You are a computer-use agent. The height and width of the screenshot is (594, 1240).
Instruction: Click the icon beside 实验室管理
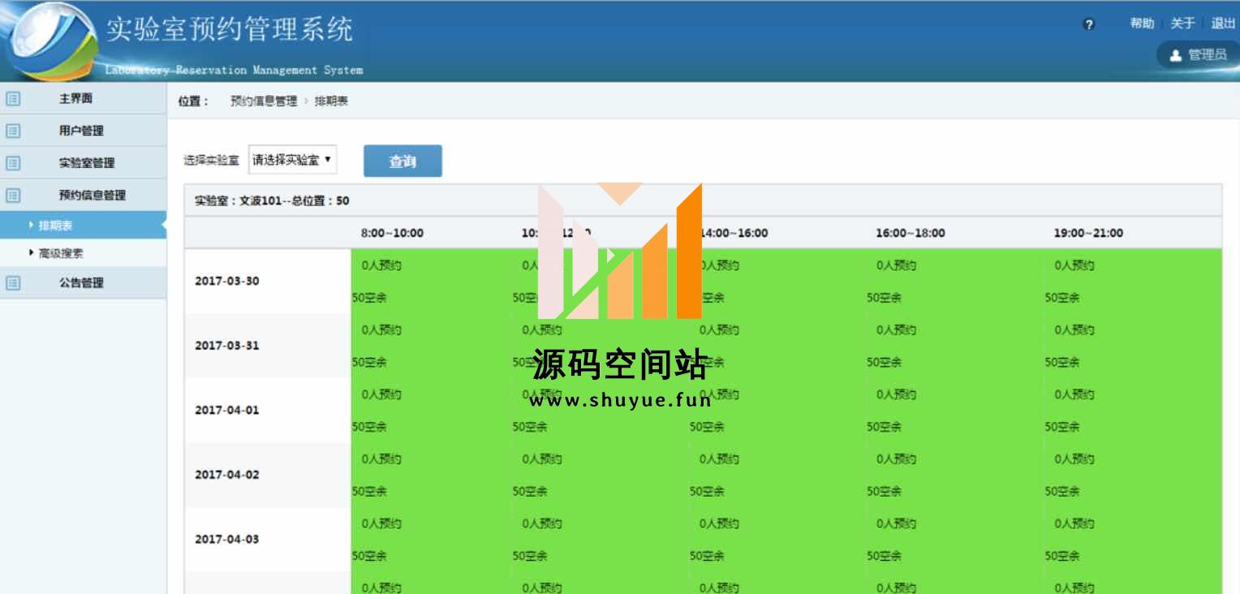click(13, 163)
